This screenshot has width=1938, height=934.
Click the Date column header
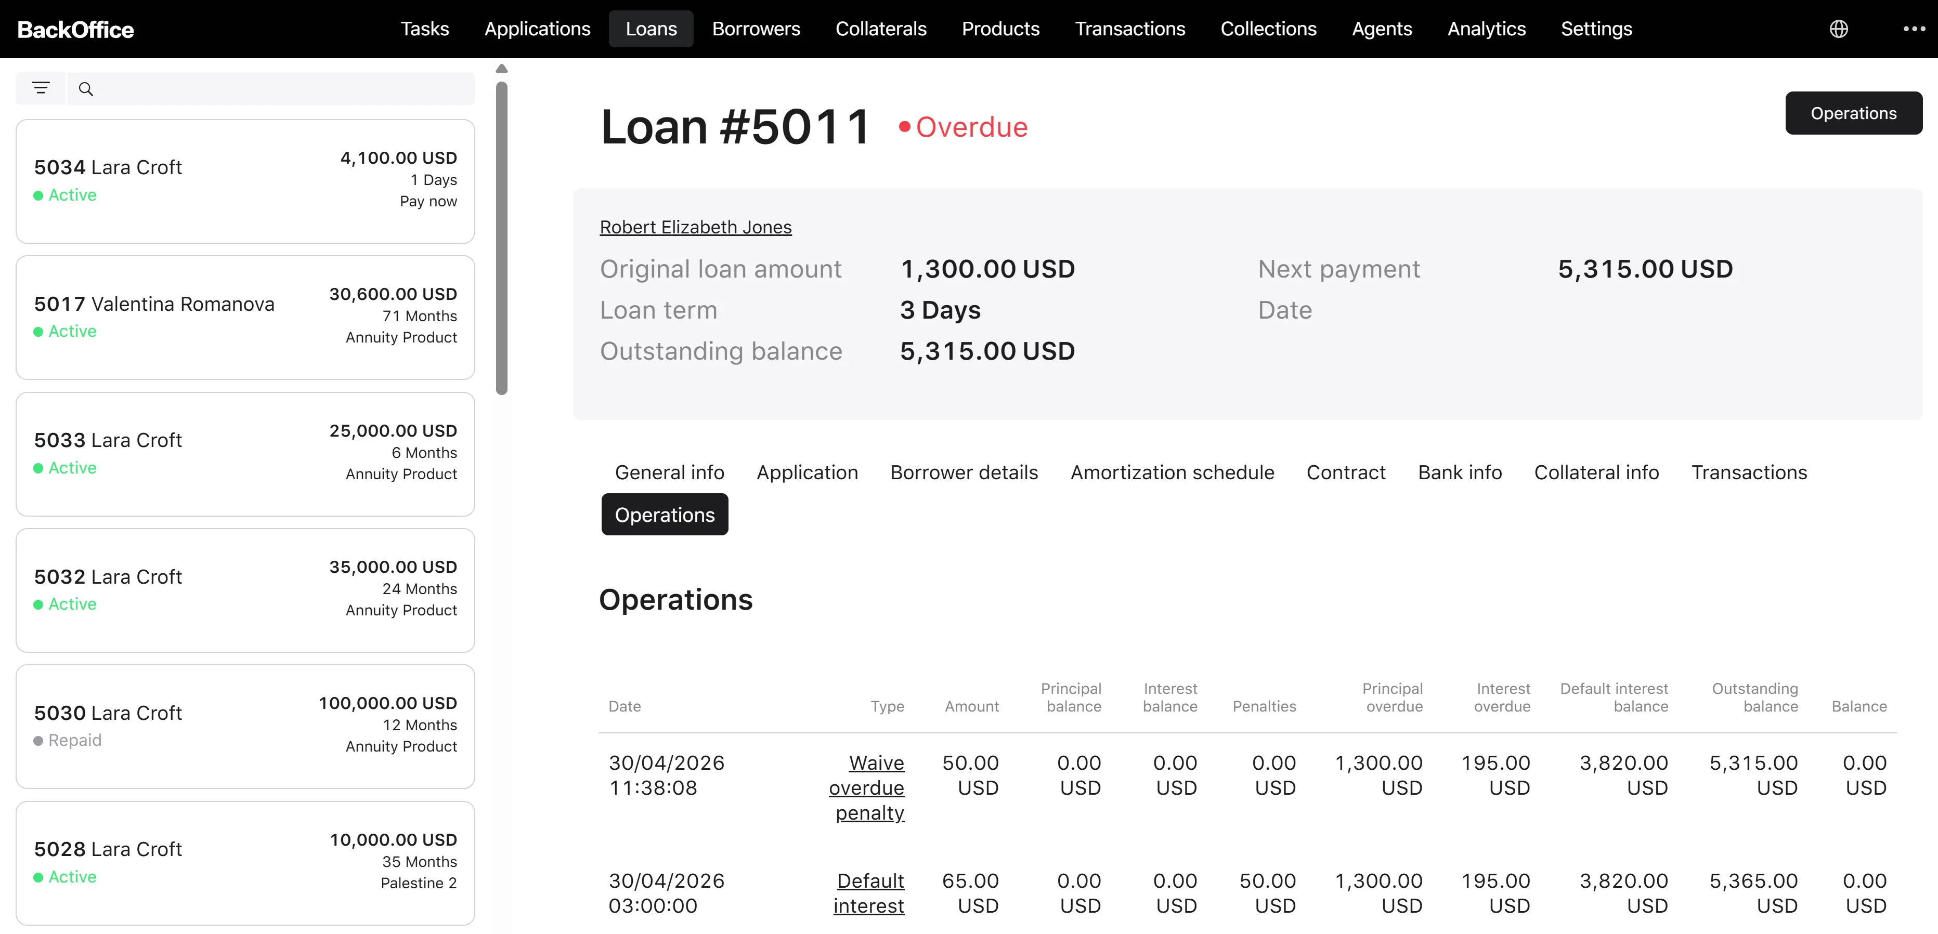pyautogui.click(x=625, y=706)
